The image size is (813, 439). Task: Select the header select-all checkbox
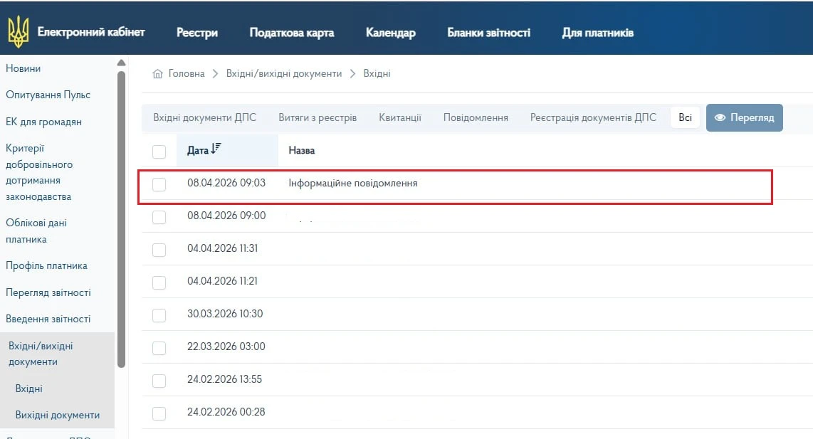[159, 152]
